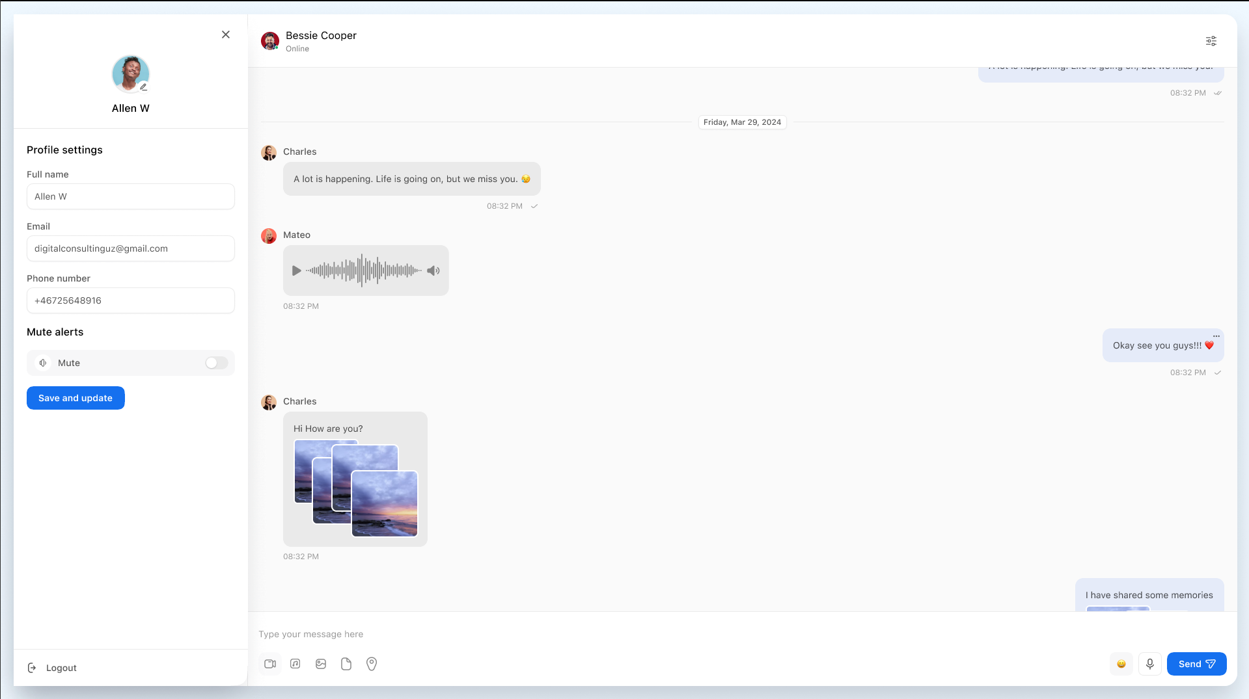1249x699 pixels.
Task: Open options on 'Okay see you guys' message
Action: (1216, 336)
